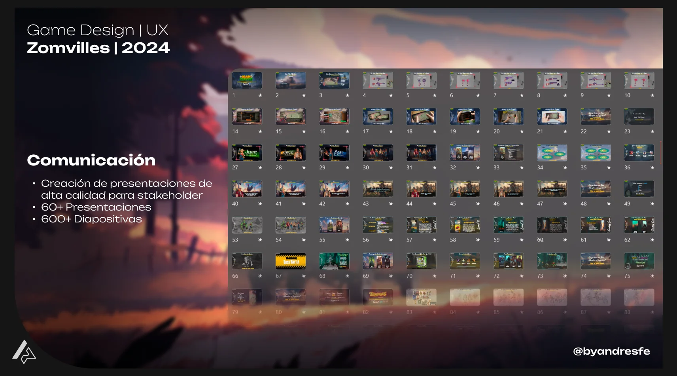The image size is (677, 376).
Task: Open the @byandresfe handle link
Action: click(611, 351)
